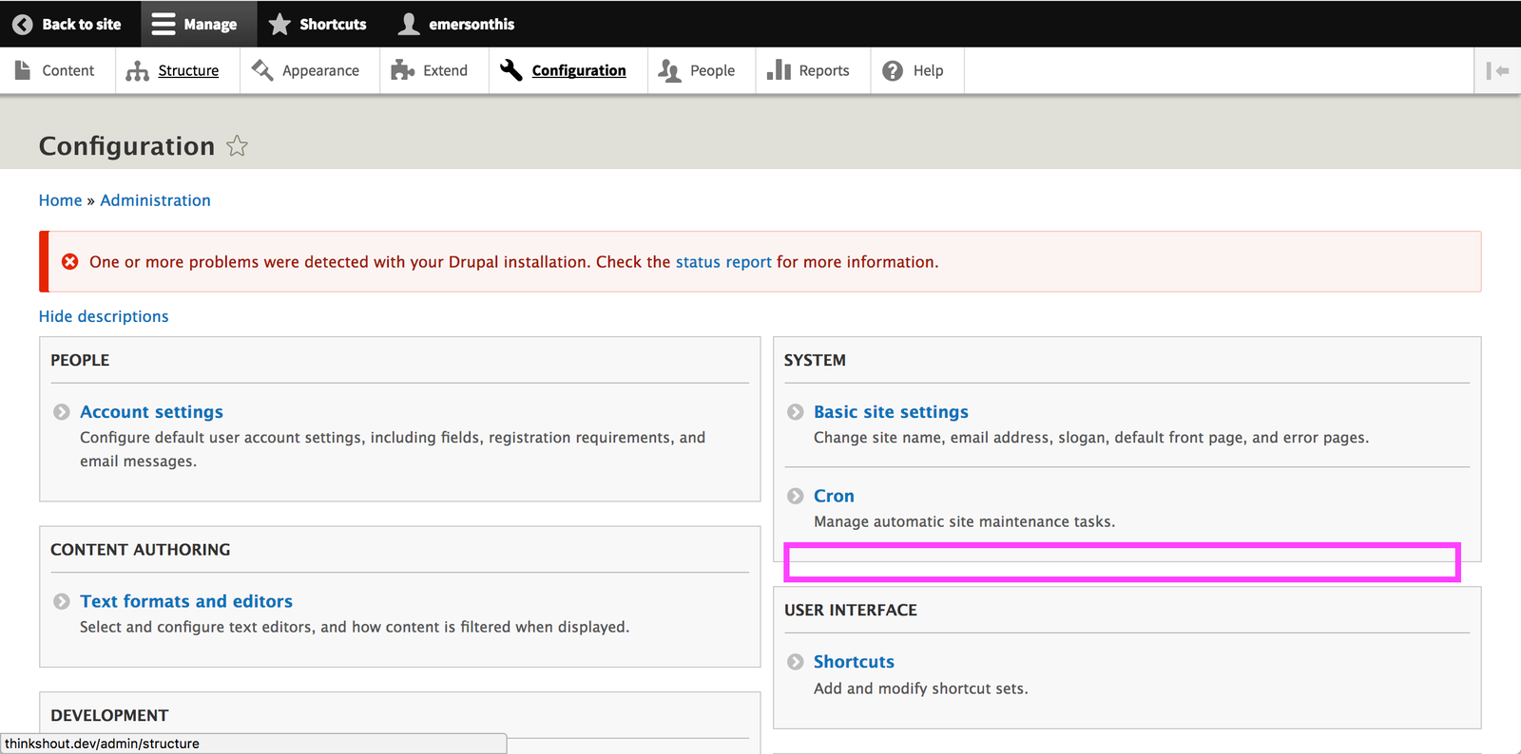The image size is (1521, 754).
Task: Click the Help question mark icon
Action: click(x=893, y=71)
